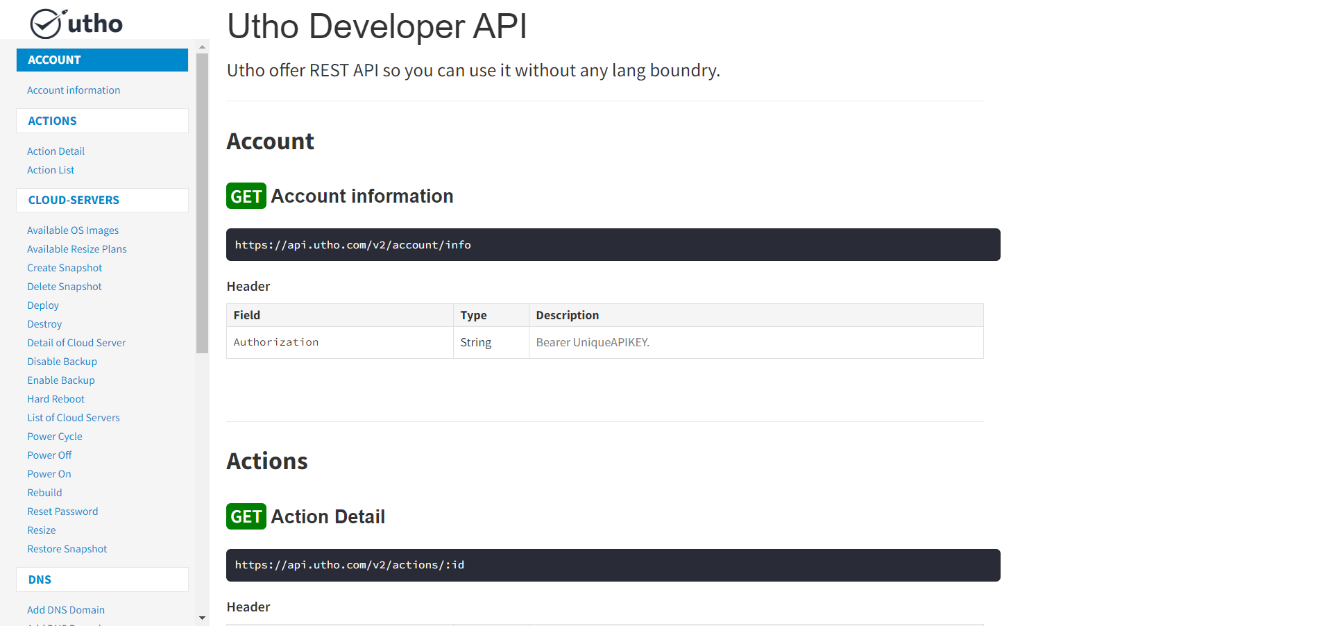Open the Account information link
The width and height of the screenshot is (1317, 626).
point(74,90)
